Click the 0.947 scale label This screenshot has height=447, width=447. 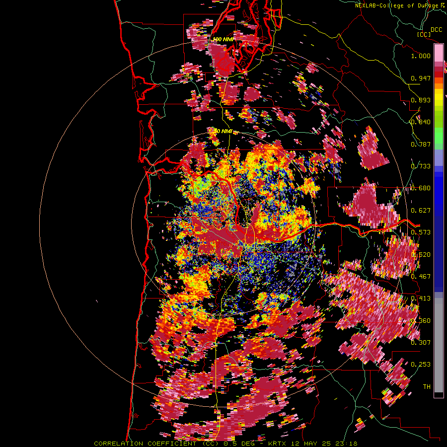(x=421, y=78)
